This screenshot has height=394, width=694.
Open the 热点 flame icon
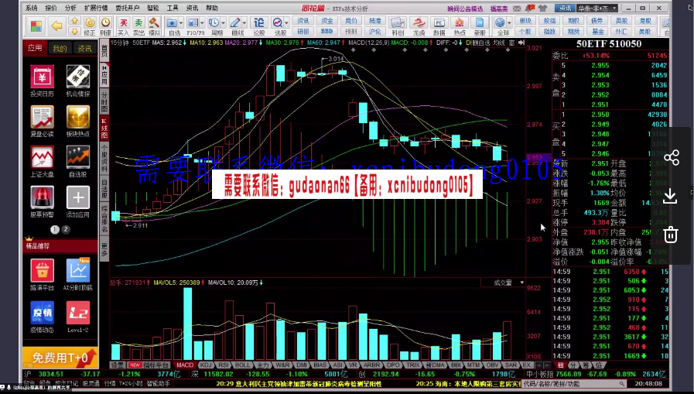460,26
